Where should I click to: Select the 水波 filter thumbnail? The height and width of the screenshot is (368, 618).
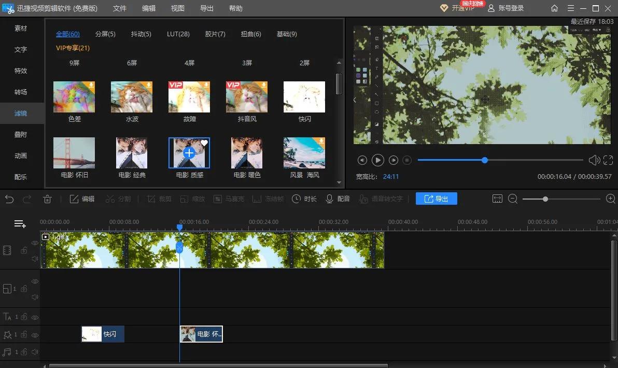tap(132, 97)
